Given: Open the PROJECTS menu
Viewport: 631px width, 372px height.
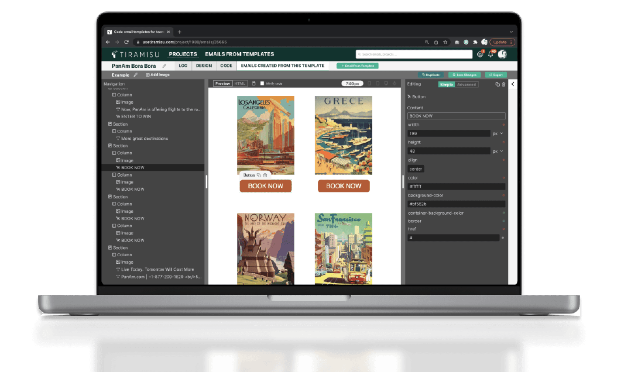Looking at the screenshot, I should pos(183,54).
